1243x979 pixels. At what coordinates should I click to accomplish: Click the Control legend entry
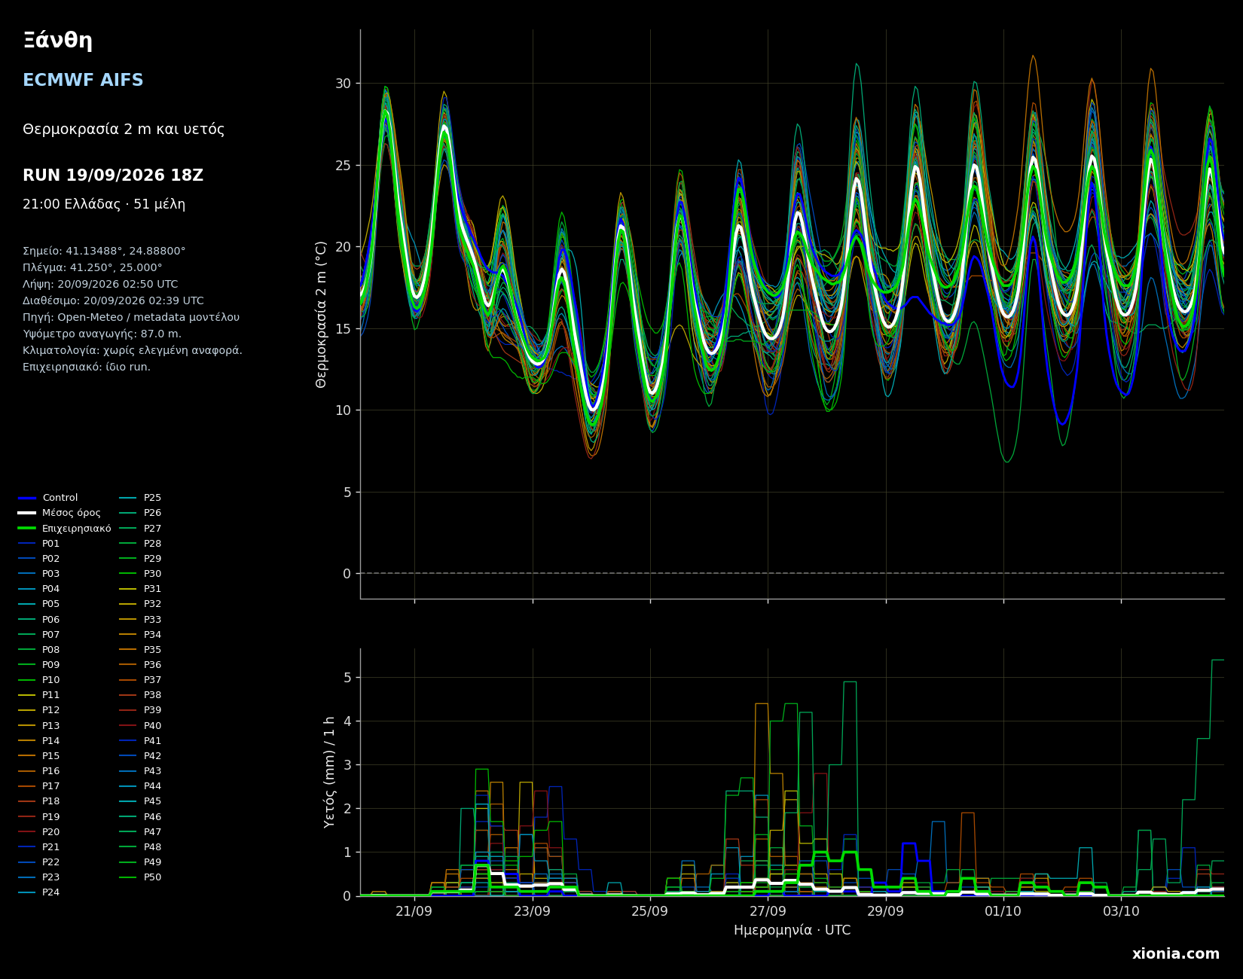48,498
